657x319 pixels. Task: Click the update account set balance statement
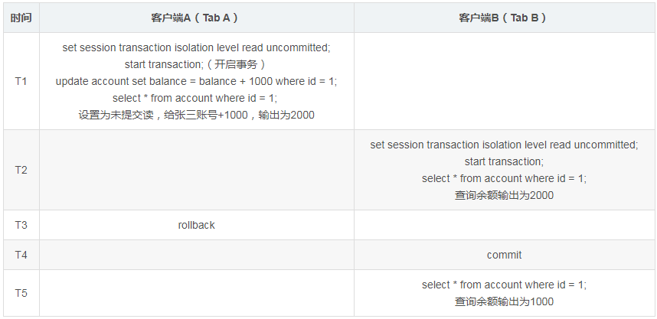click(x=196, y=81)
